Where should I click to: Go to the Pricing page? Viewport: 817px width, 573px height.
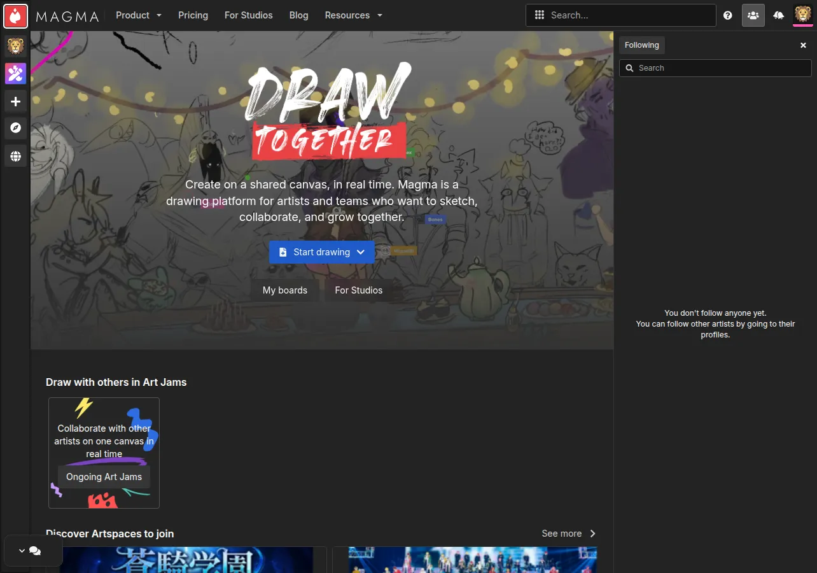click(193, 15)
